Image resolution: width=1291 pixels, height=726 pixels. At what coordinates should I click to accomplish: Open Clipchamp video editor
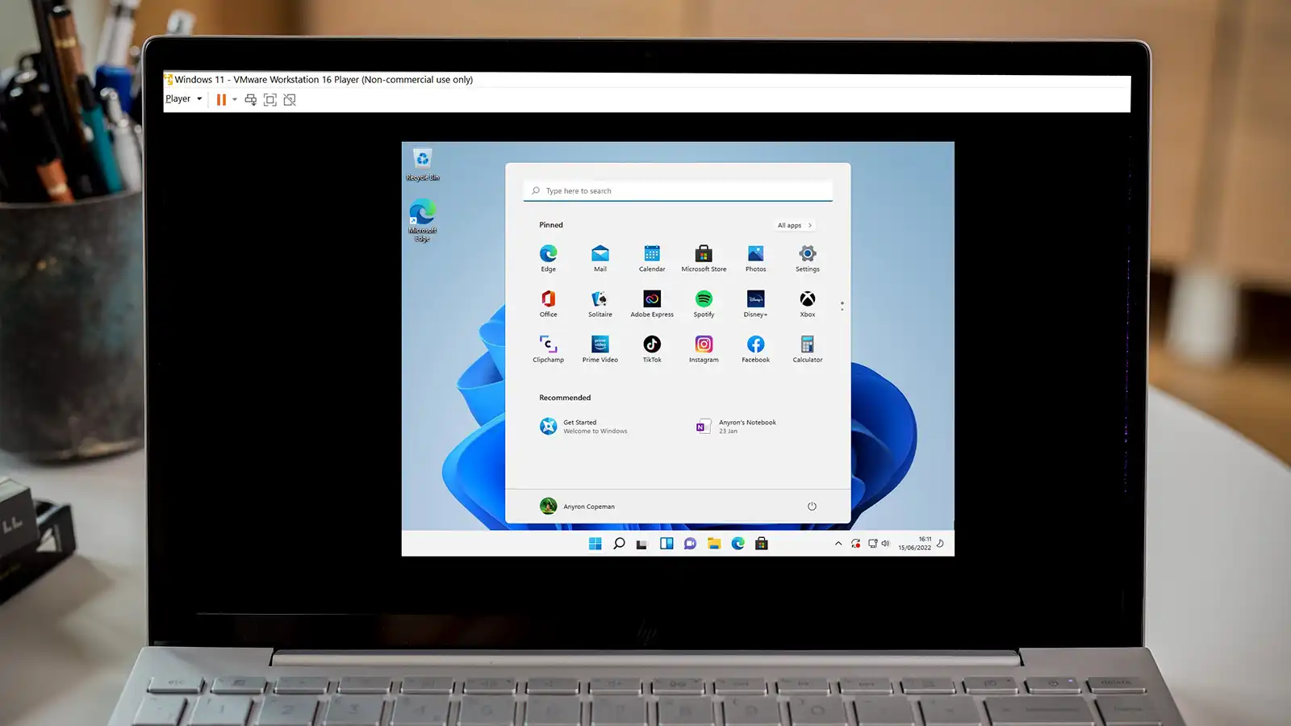click(548, 345)
